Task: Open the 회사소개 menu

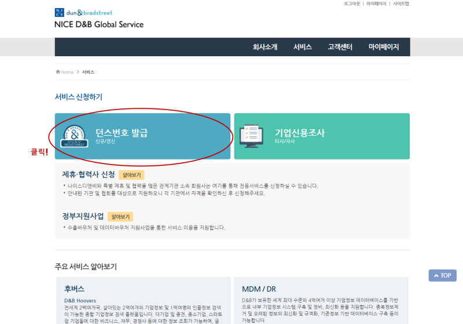Action: pyautogui.click(x=265, y=47)
